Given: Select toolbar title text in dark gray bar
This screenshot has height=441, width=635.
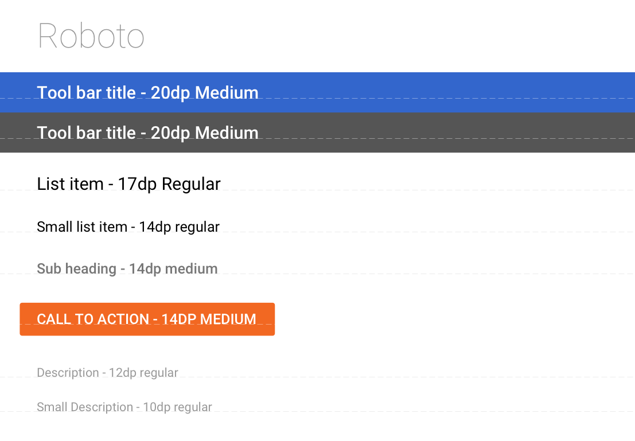Looking at the screenshot, I should pyautogui.click(x=147, y=133).
